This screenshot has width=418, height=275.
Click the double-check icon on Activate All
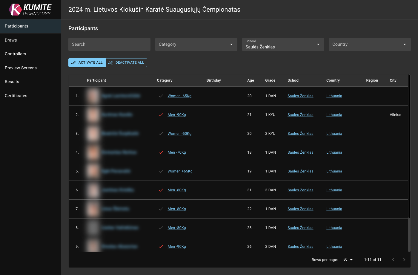click(73, 63)
